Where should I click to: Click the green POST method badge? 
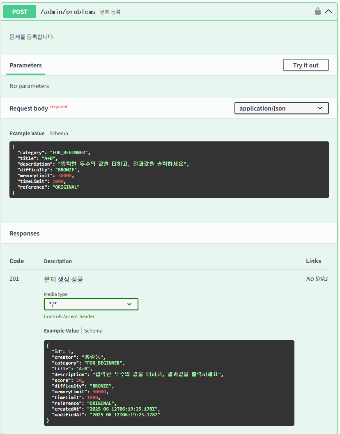(20, 12)
